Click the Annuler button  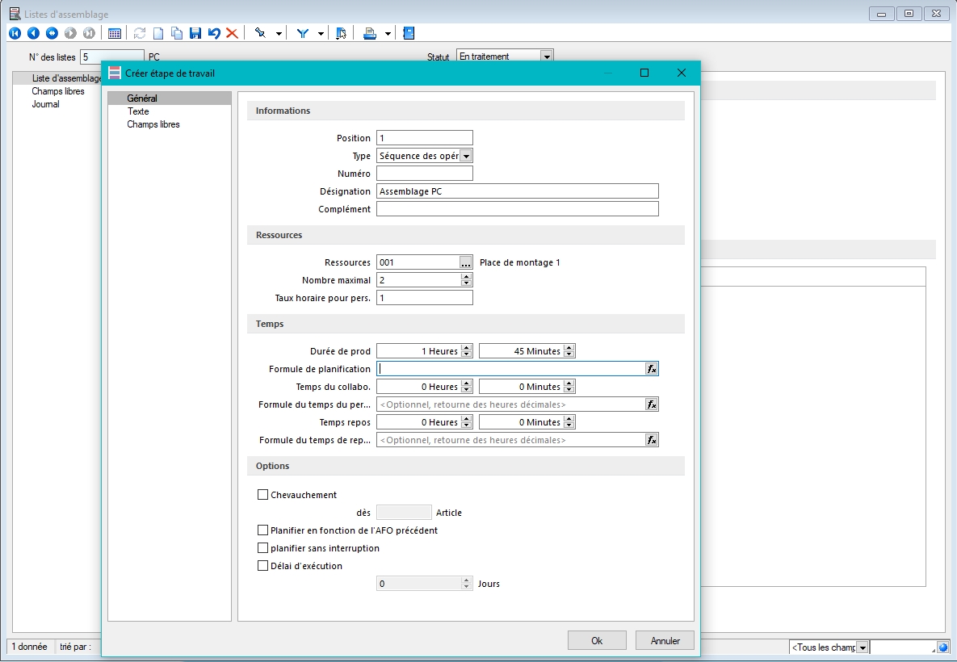(x=665, y=641)
